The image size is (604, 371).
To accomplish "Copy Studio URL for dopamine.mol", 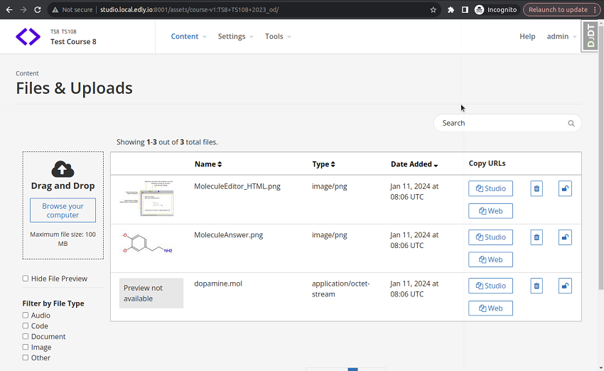I will coord(490,286).
